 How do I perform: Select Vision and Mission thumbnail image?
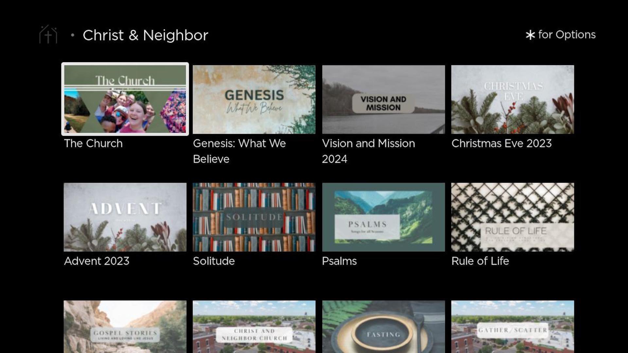tap(383, 99)
